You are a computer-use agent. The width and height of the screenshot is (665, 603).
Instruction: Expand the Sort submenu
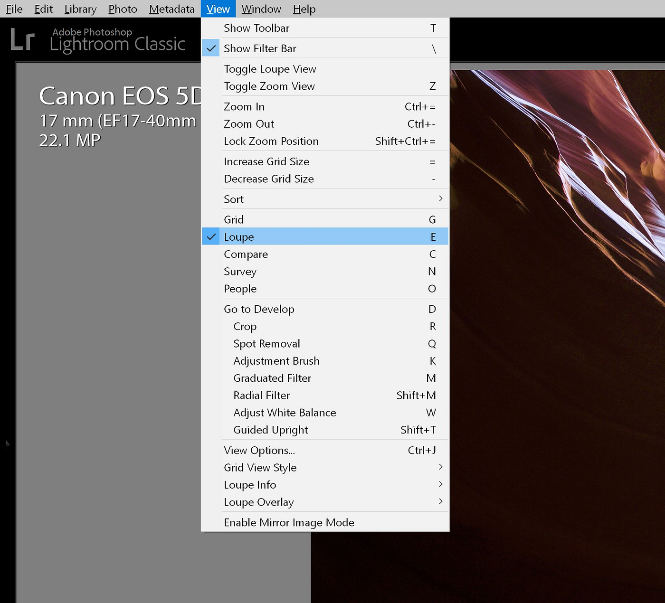[x=325, y=199]
